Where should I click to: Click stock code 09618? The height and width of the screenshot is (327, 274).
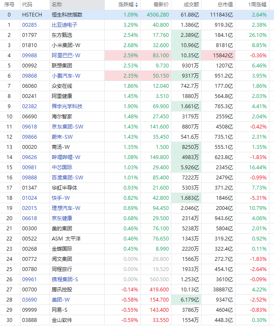(29, 127)
